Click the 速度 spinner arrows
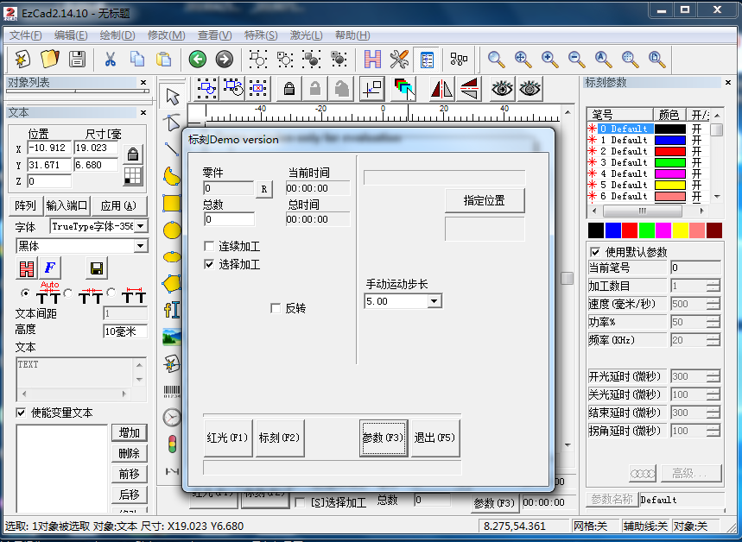This screenshot has width=742, height=542. [713, 304]
